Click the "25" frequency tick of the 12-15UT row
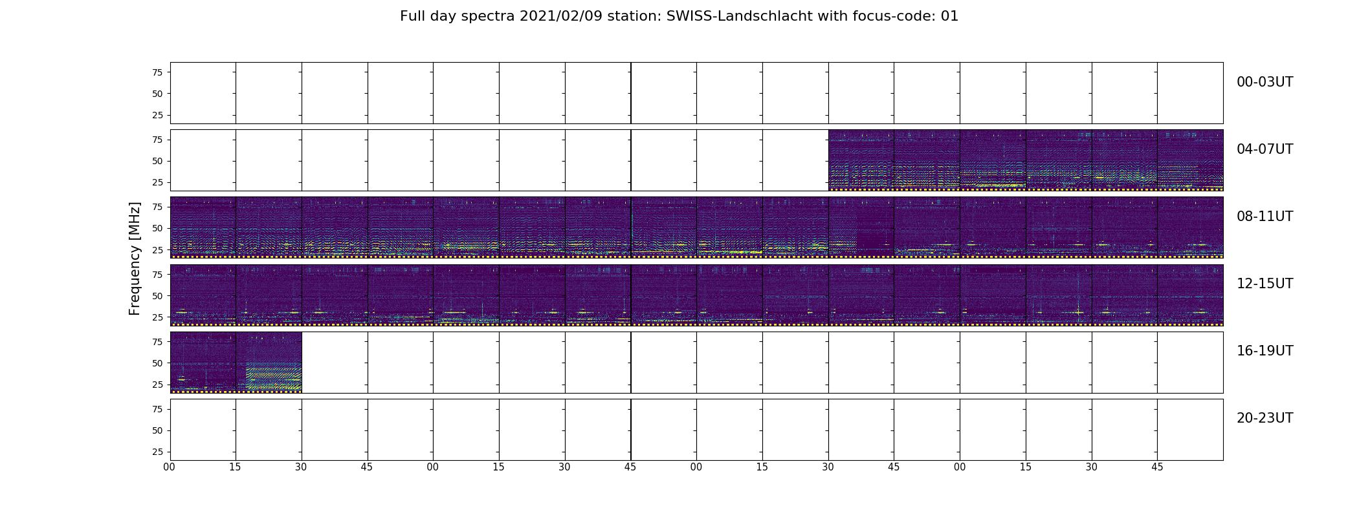 (x=157, y=317)
